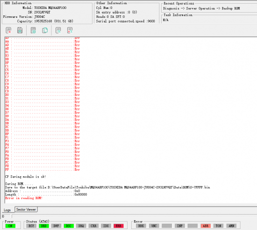Click the BBK error indicator
Image resolution: width=257 pixels, height=230 pixels.
141,226
